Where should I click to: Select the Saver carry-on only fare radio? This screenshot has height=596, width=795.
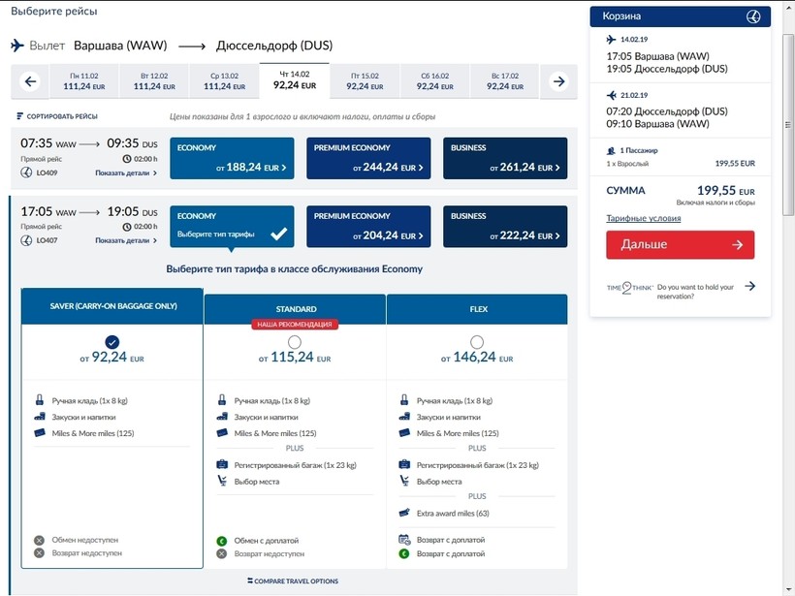point(112,342)
